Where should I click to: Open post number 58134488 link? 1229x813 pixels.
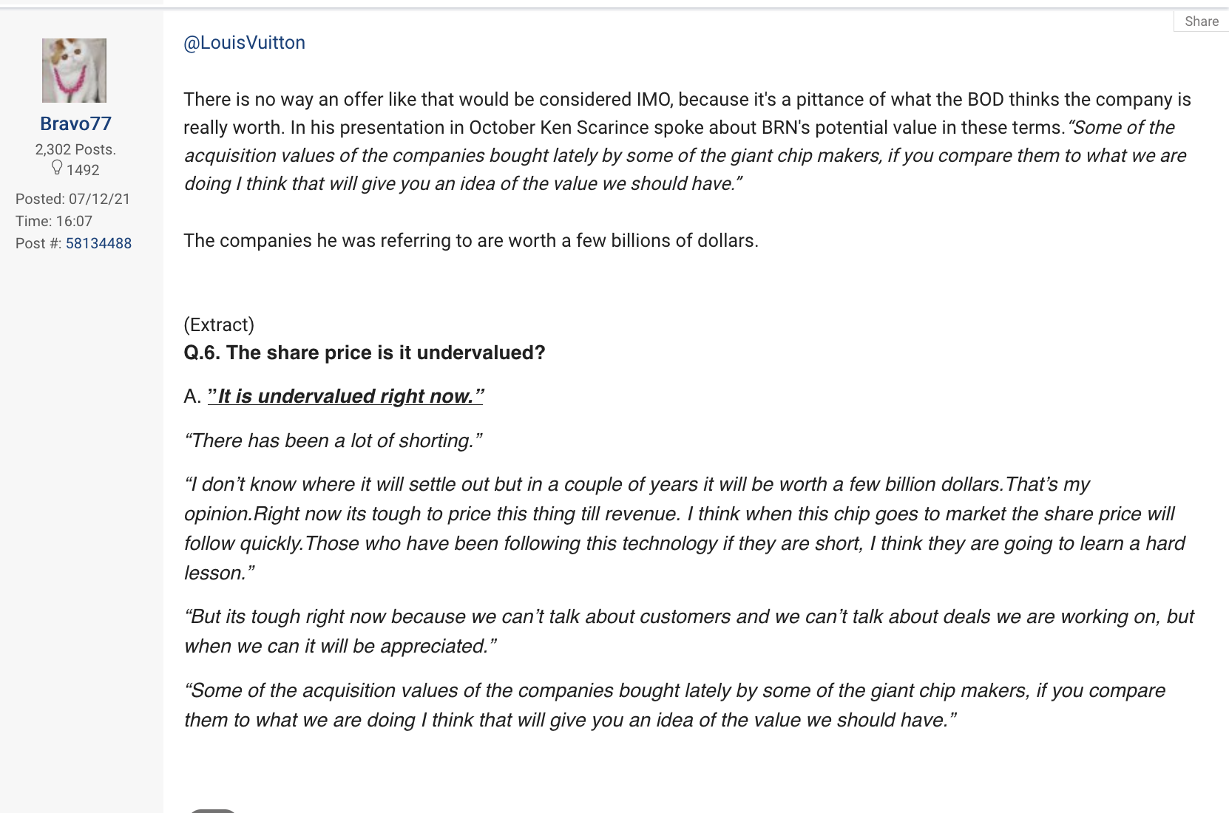[x=98, y=243]
